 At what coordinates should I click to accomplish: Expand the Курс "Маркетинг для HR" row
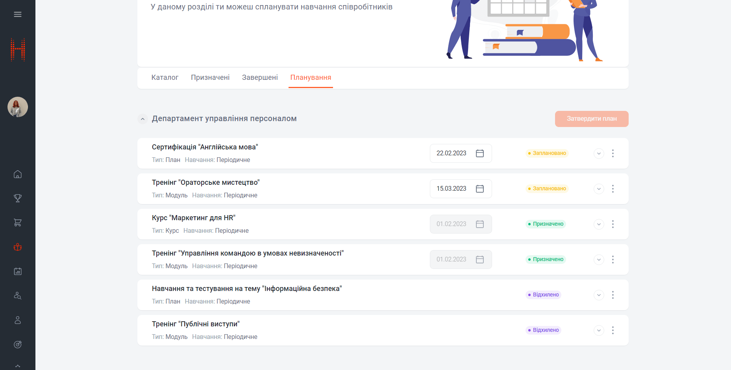point(598,224)
